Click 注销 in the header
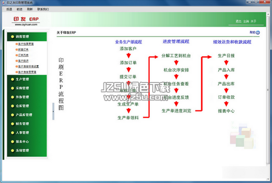This screenshot has width=272, height=183. click(x=246, y=21)
